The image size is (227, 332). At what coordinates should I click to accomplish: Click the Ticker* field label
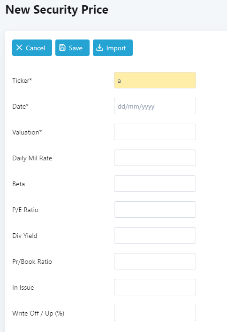pos(22,80)
